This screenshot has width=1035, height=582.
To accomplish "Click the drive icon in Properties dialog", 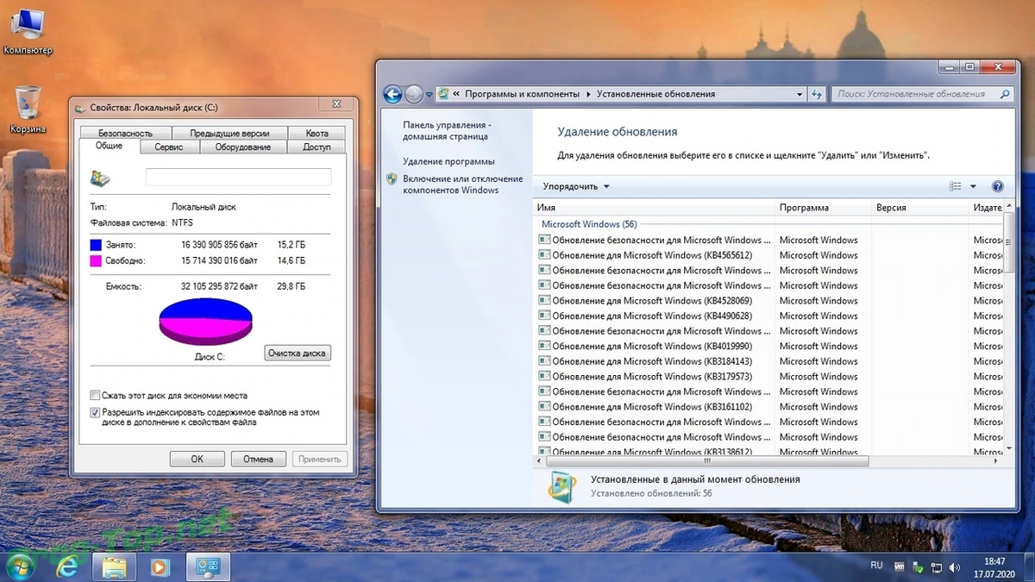I will click(100, 178).
